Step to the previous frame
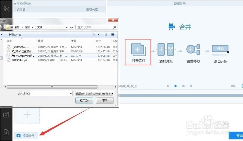 [x=168, y=86]
